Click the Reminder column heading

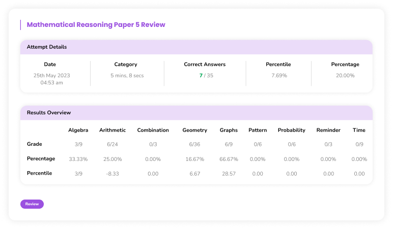pyautogui.click(x=328, y=130)
